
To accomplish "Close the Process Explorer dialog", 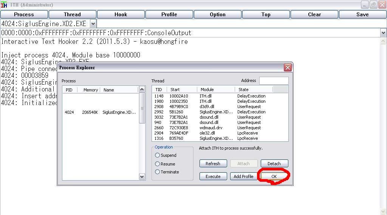I will click(288, 68).
